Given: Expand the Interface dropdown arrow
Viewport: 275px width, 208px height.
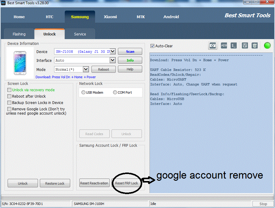Looking at the screenshot, I should 113,60.
